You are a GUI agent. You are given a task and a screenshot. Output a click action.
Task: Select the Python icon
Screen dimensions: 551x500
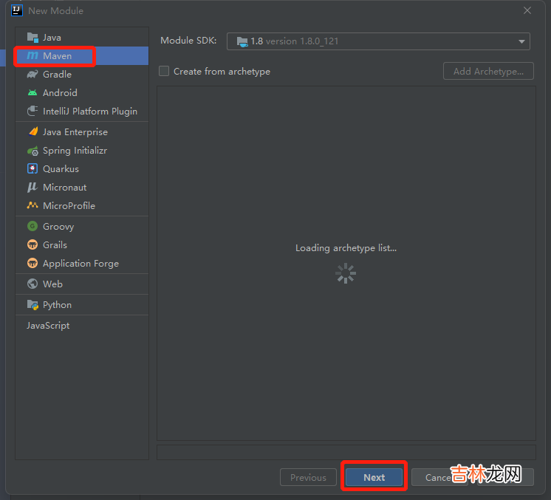(32, 305)
